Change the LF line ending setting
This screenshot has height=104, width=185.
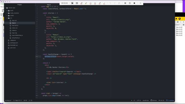pyautogui.click(x=134, y=101)
